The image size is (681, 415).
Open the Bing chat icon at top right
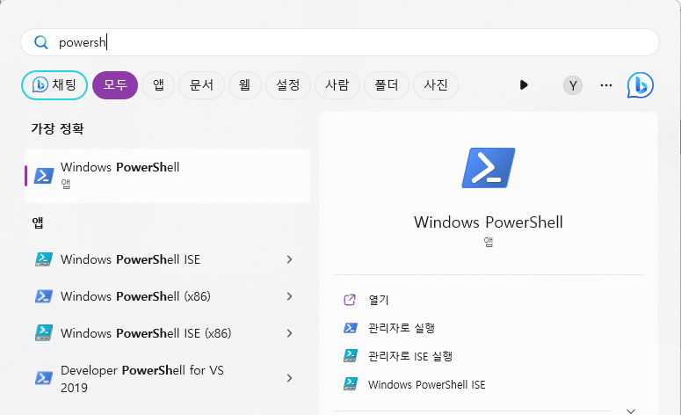click(641, 85)
